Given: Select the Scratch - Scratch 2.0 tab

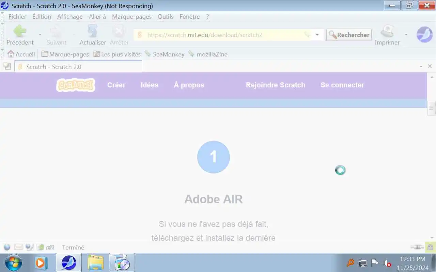Looking at the screenshot, I should 78,67.
